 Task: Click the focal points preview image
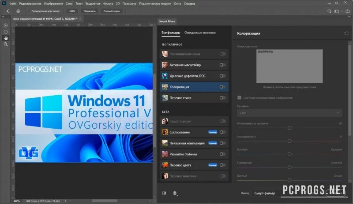[289, 66]
